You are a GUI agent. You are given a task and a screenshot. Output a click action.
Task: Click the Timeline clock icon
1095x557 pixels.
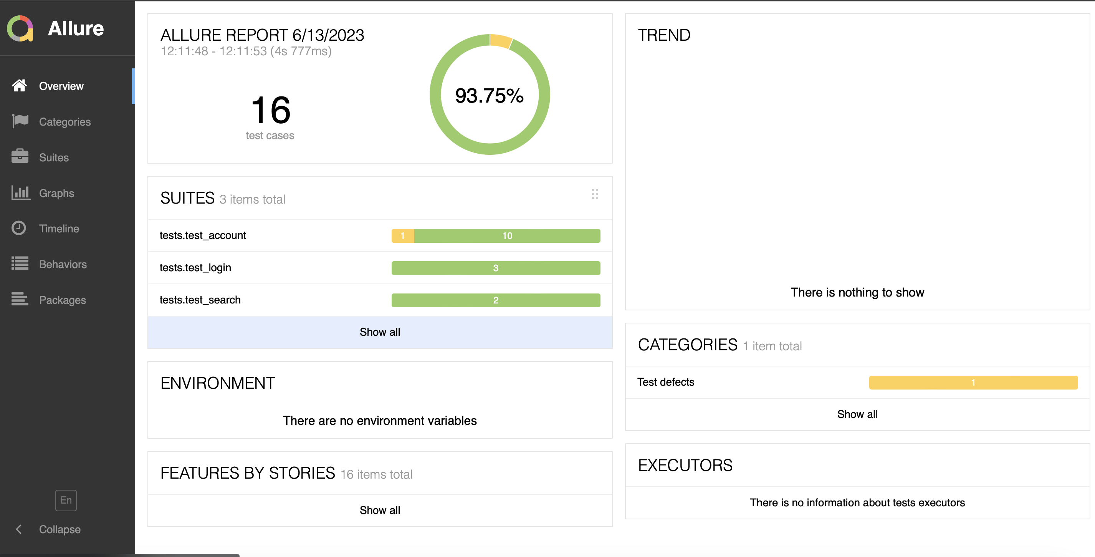[19, 228]
